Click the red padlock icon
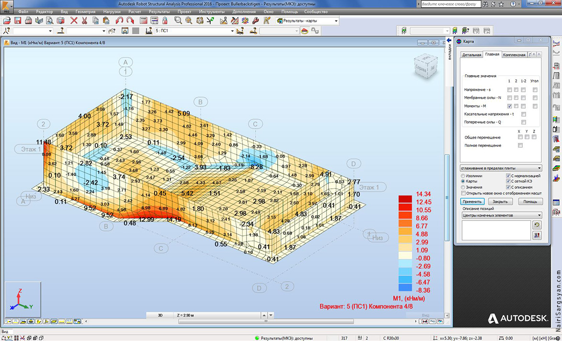Screen dimensions: 562x341 pos(165,21)
